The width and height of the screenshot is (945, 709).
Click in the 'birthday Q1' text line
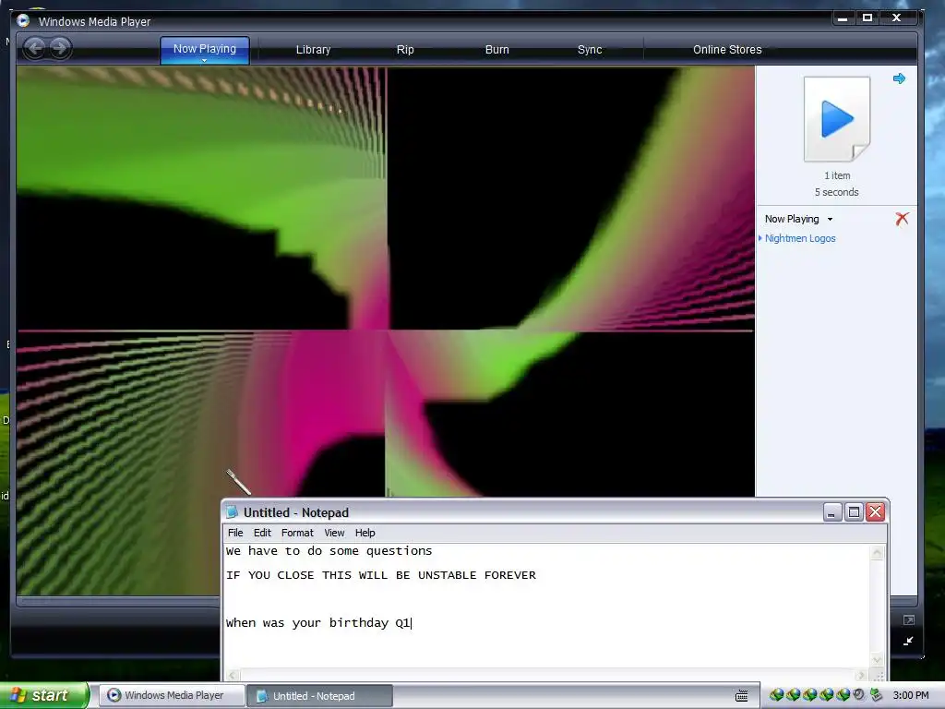pos(318,623)
